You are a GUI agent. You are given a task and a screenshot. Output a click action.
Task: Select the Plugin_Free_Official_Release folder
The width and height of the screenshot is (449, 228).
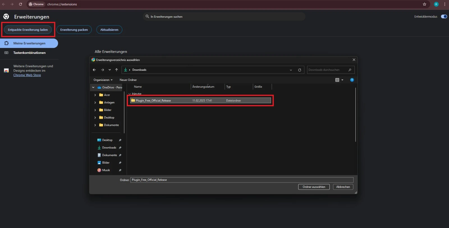(x=200, y=101)
